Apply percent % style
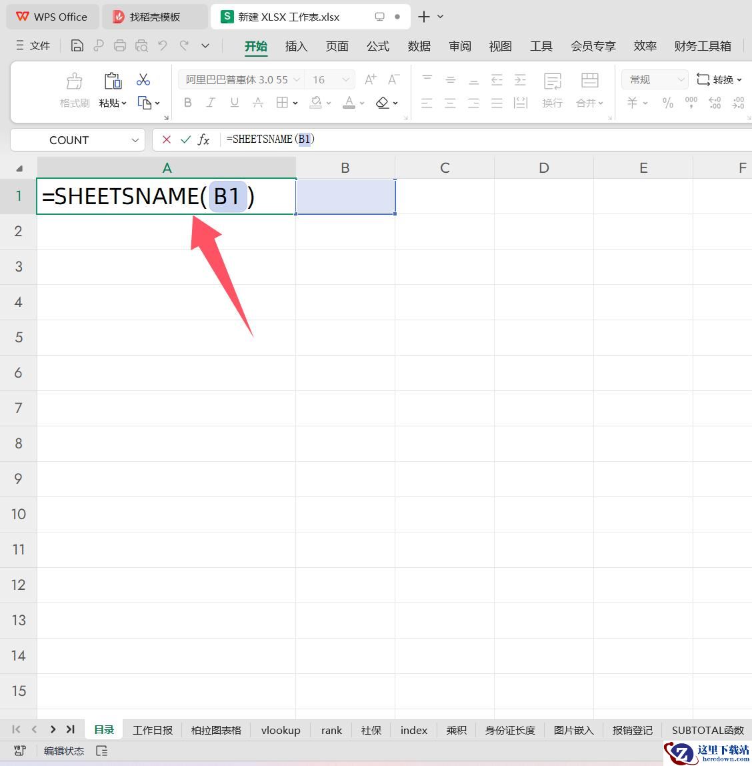Image resolution: width=752 pixels, height=766 pixels. click(667, 103)
